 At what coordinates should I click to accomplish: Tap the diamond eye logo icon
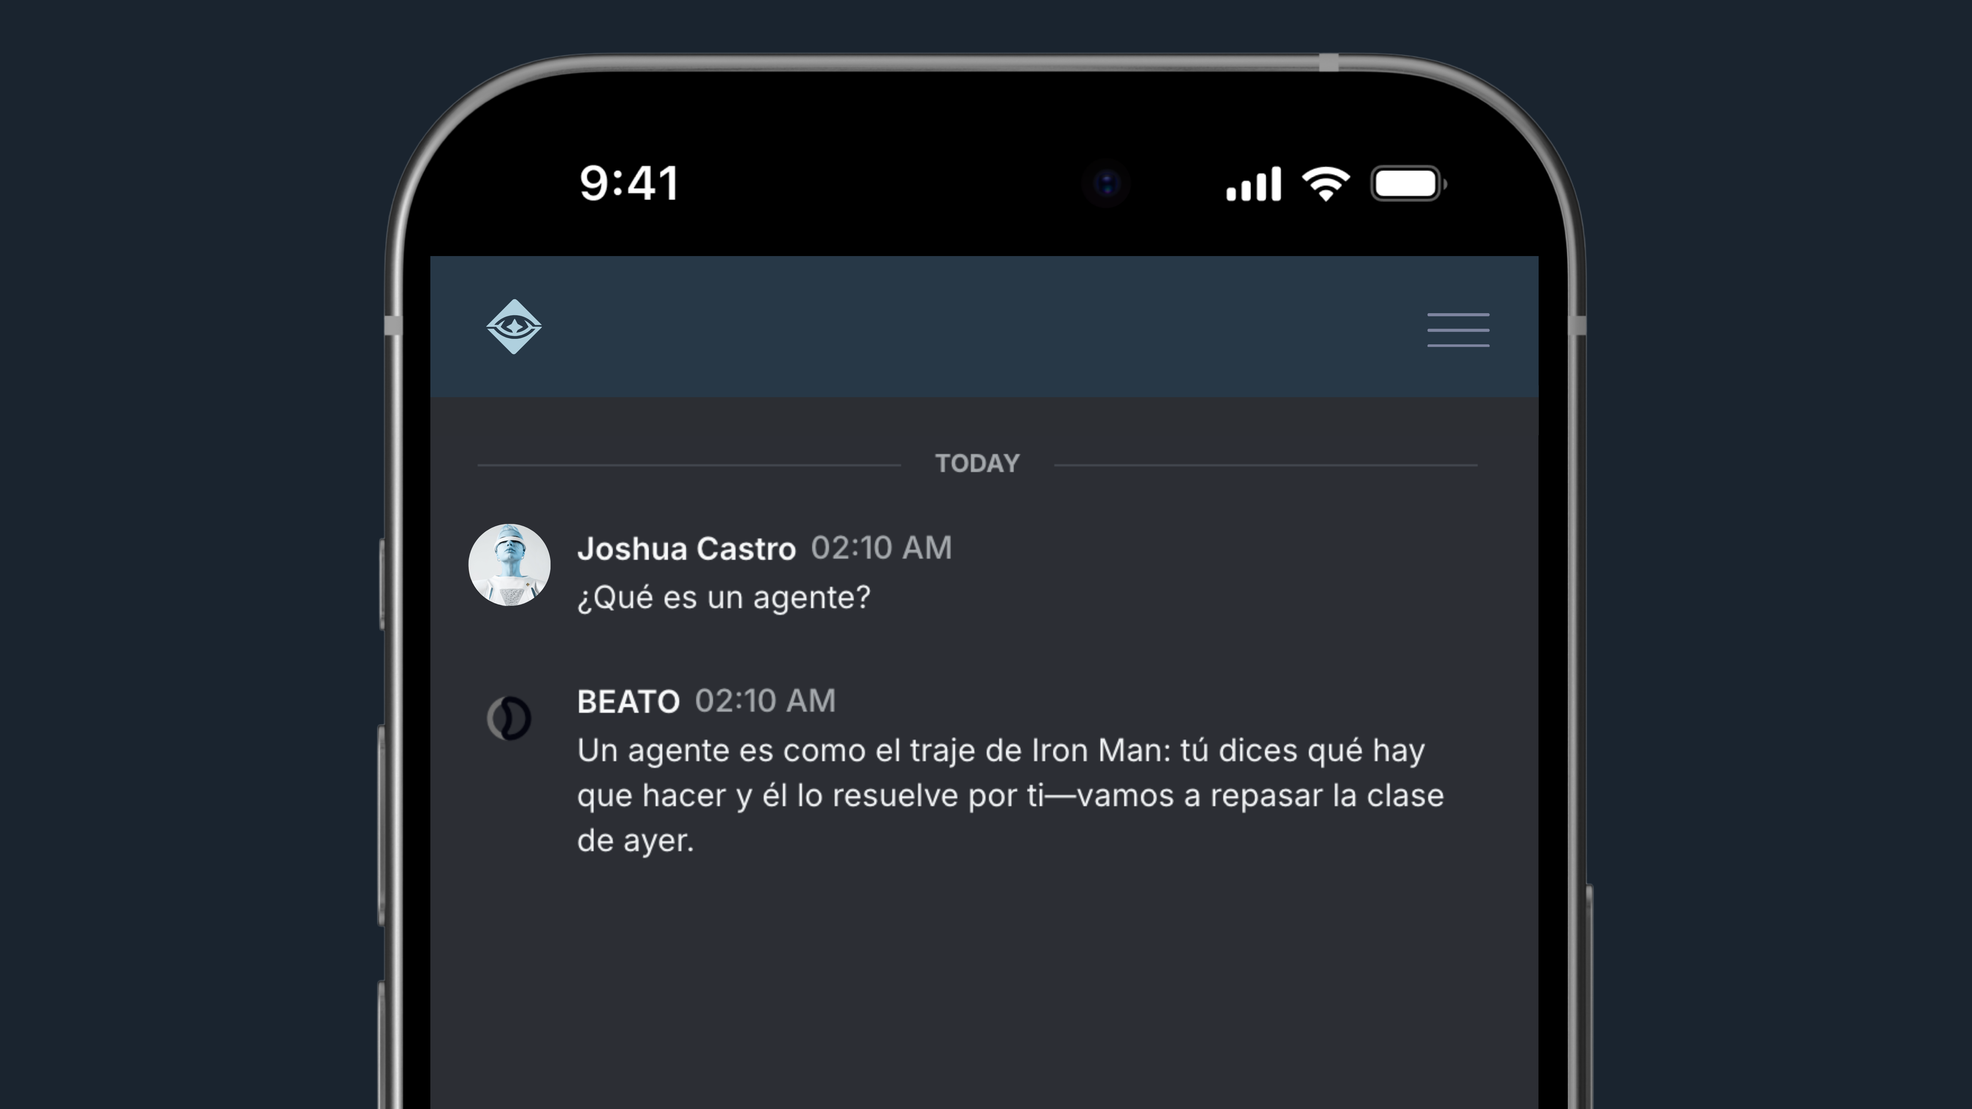pos(514,327)
